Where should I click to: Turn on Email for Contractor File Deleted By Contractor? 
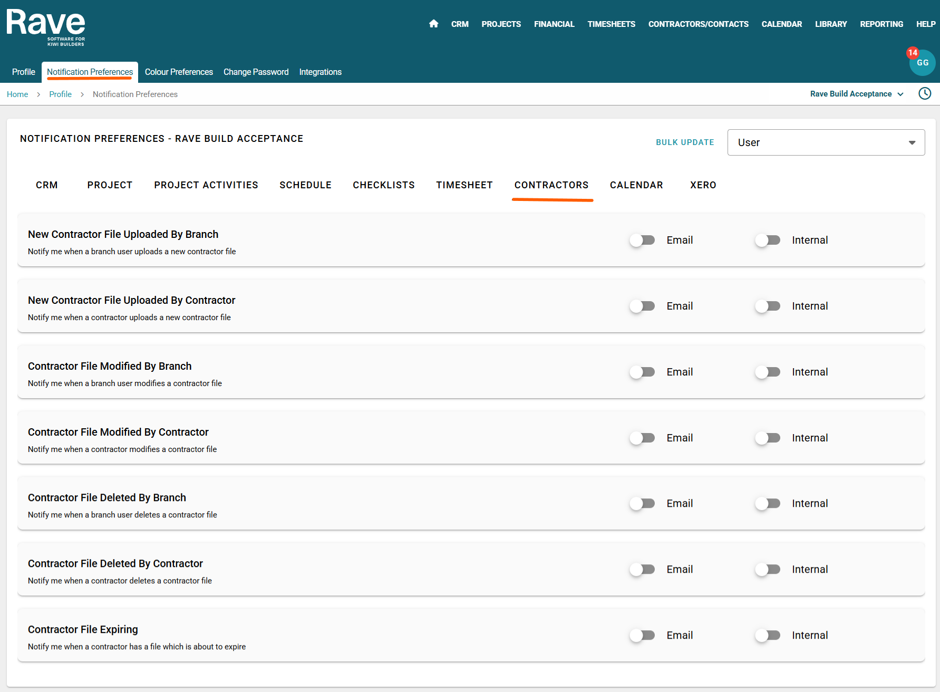(642, 570)
